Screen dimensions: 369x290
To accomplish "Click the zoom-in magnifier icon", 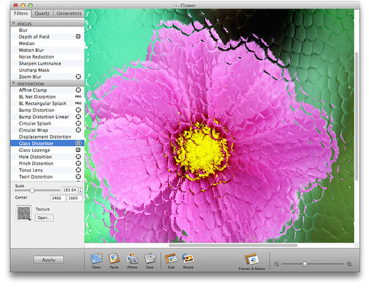I will 349,264.
